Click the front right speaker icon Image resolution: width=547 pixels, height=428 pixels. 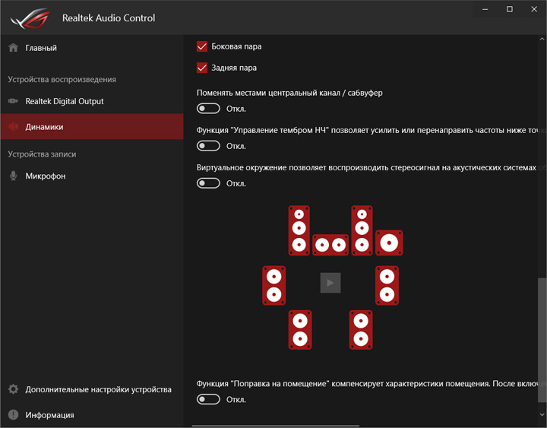362,230
